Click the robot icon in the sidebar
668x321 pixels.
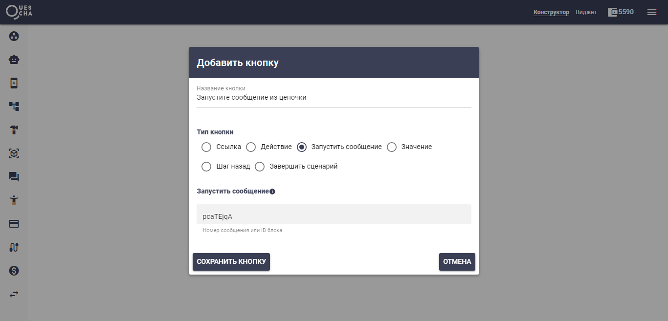pos(14,60)
